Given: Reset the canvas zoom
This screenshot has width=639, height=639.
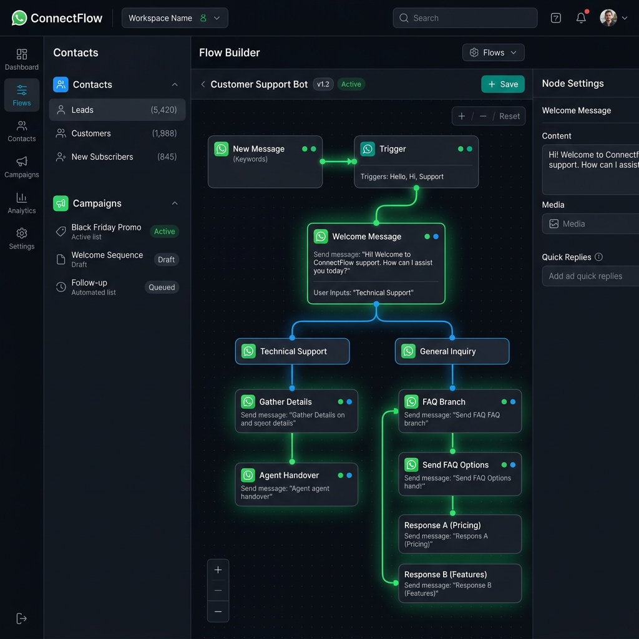Looking at the screenshot, I should 509,116.
